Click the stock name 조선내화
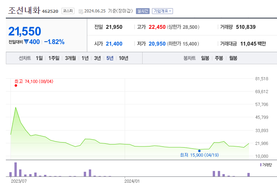This screenshot has height=185, width=277. click(x=24, y=11)
